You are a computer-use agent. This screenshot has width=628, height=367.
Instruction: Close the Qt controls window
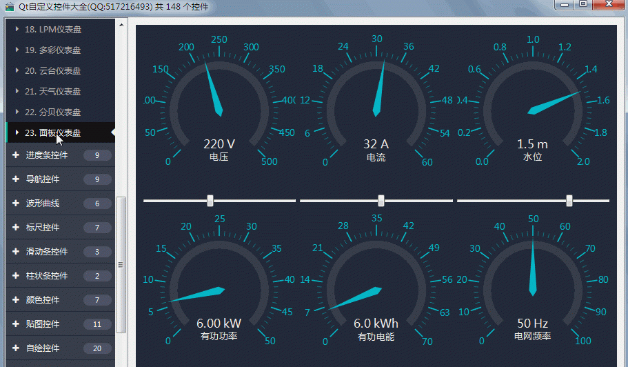point(609,4)
